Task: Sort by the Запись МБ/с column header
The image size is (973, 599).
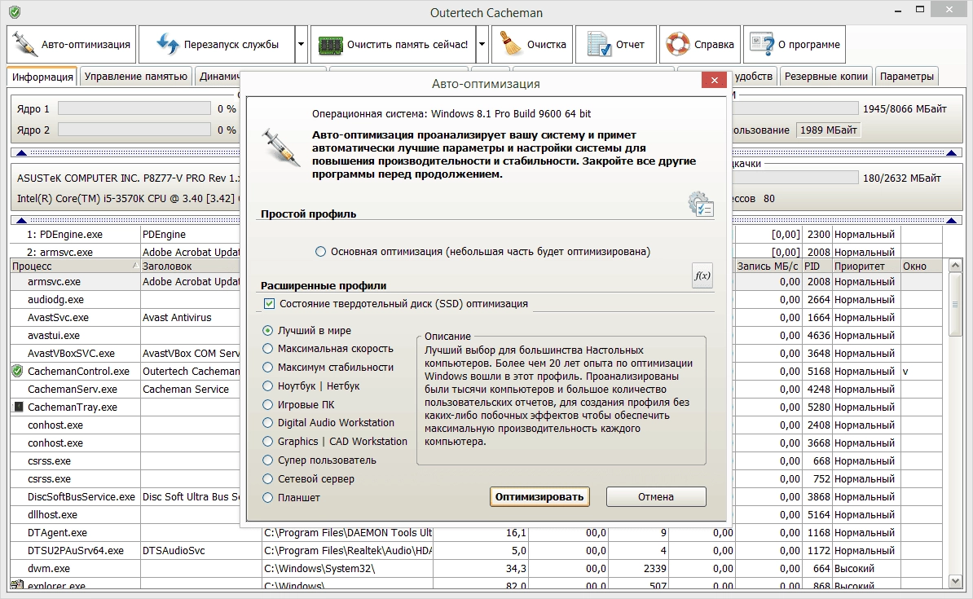Action: [768, 266]
